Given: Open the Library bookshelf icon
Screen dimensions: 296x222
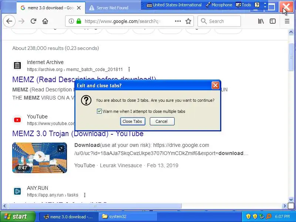Looking at the screenshot, I should coord(261,21).
